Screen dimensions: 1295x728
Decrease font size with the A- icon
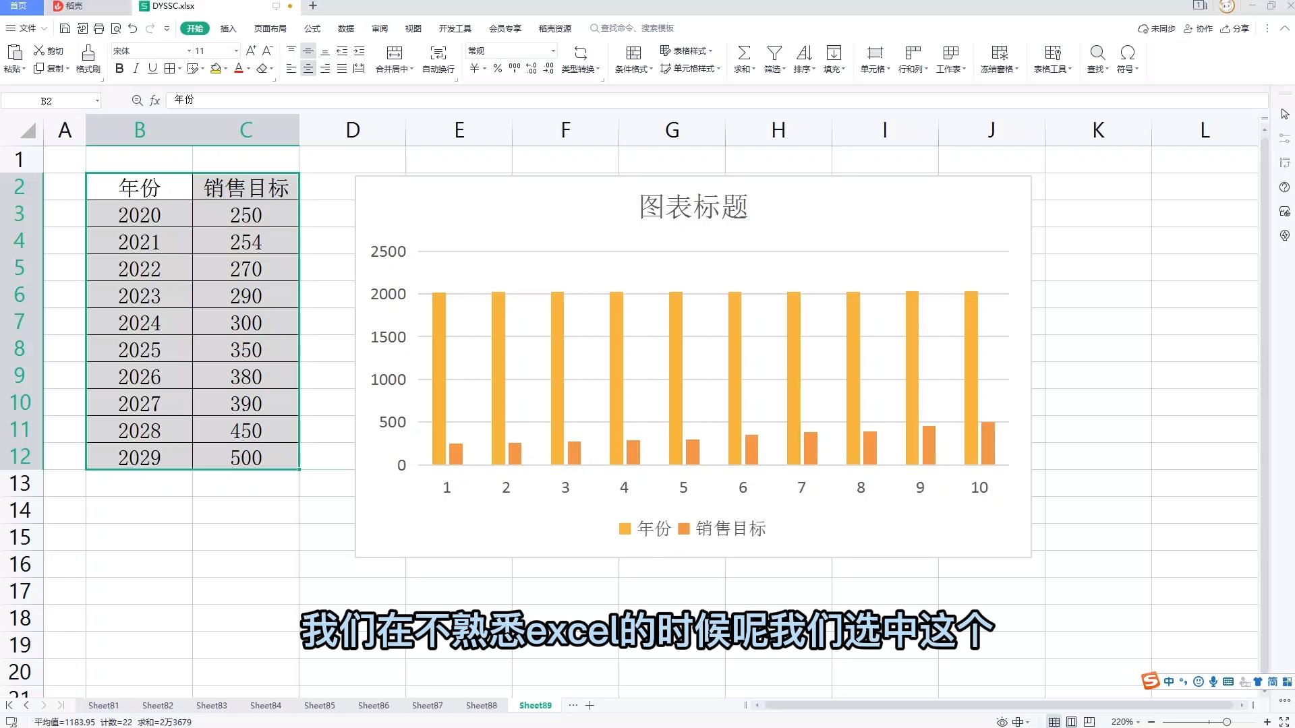[267, 51]
